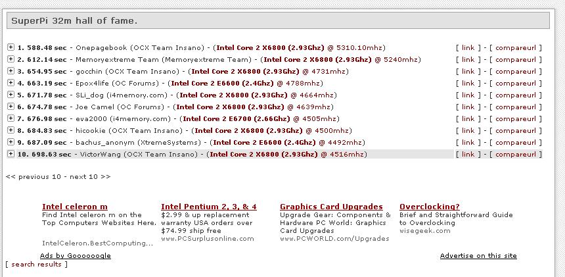Expand the VictorWang 698.63 sec entry

11,154
